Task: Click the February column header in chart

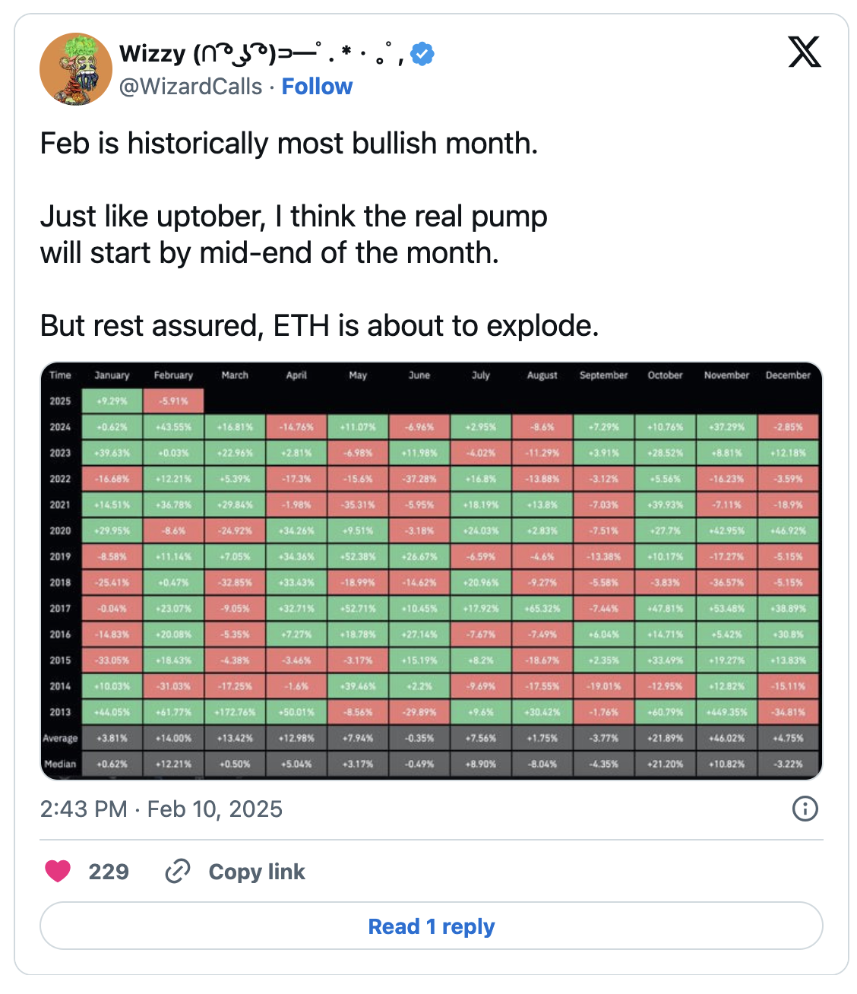Action: (x=173, y=375)
